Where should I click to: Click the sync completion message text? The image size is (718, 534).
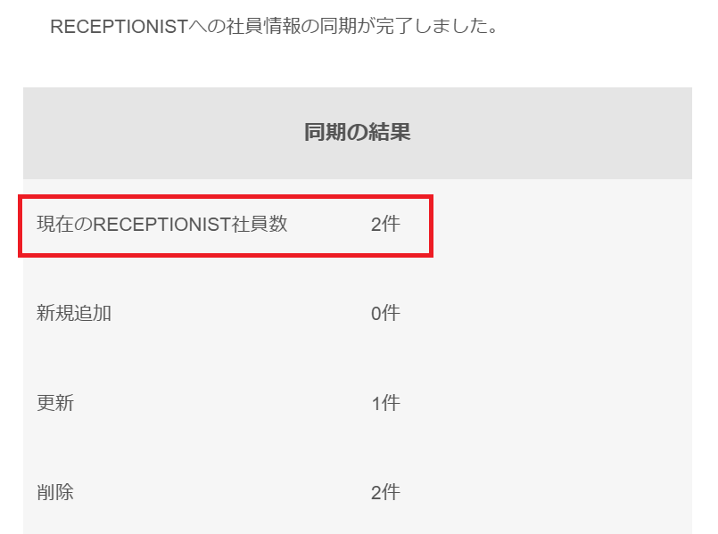coord(273,27)
